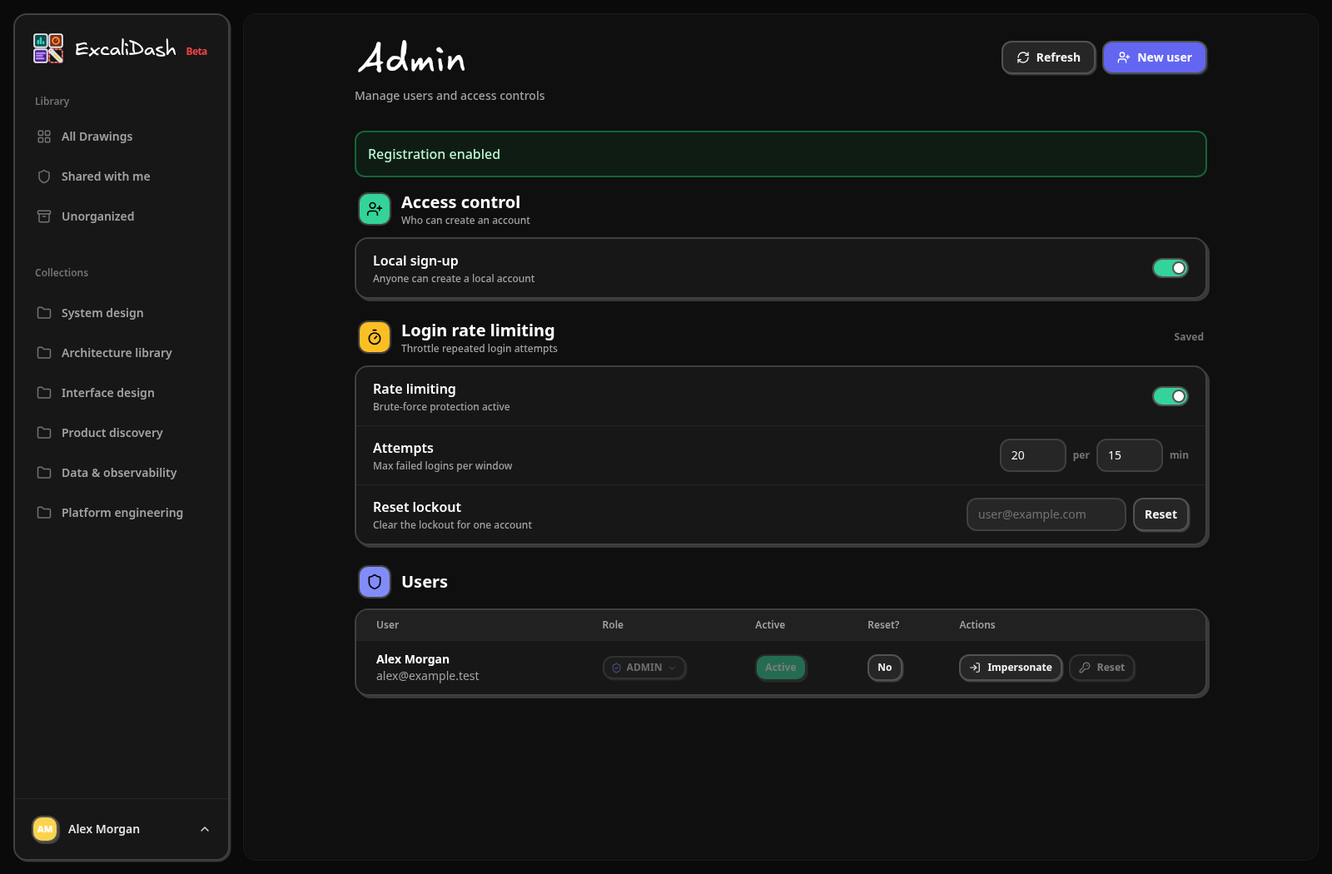Click the Data & observability folder icon
1332x874 pixels.
point(44,473)
